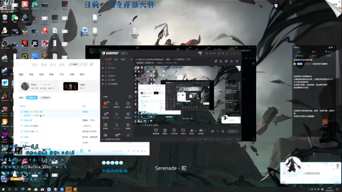Add a new source with the plus icon
Screen dimensions: 342x192
131,59
